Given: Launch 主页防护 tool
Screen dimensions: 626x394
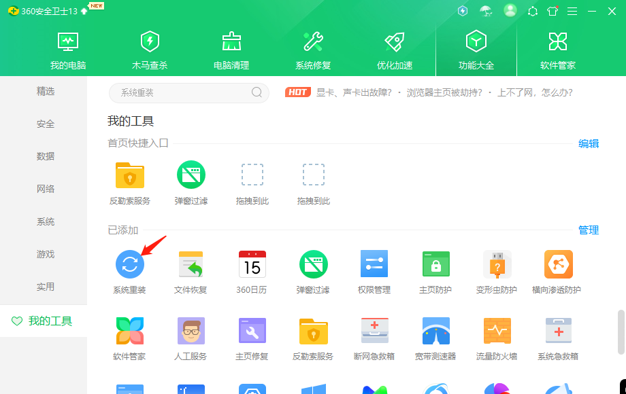Looking at the screenshot, I should coord(435,264).
